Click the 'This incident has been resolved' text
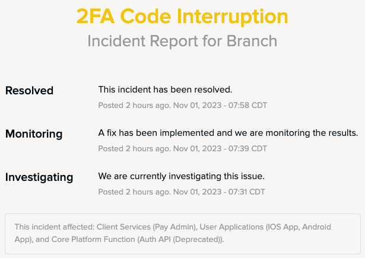 [x=165, y=90]
